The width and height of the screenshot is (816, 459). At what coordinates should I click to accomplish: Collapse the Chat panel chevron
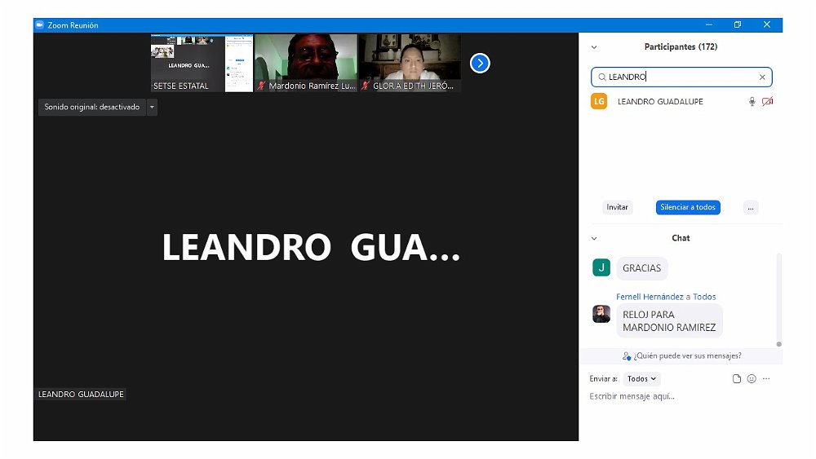click(x=594, y=238)
